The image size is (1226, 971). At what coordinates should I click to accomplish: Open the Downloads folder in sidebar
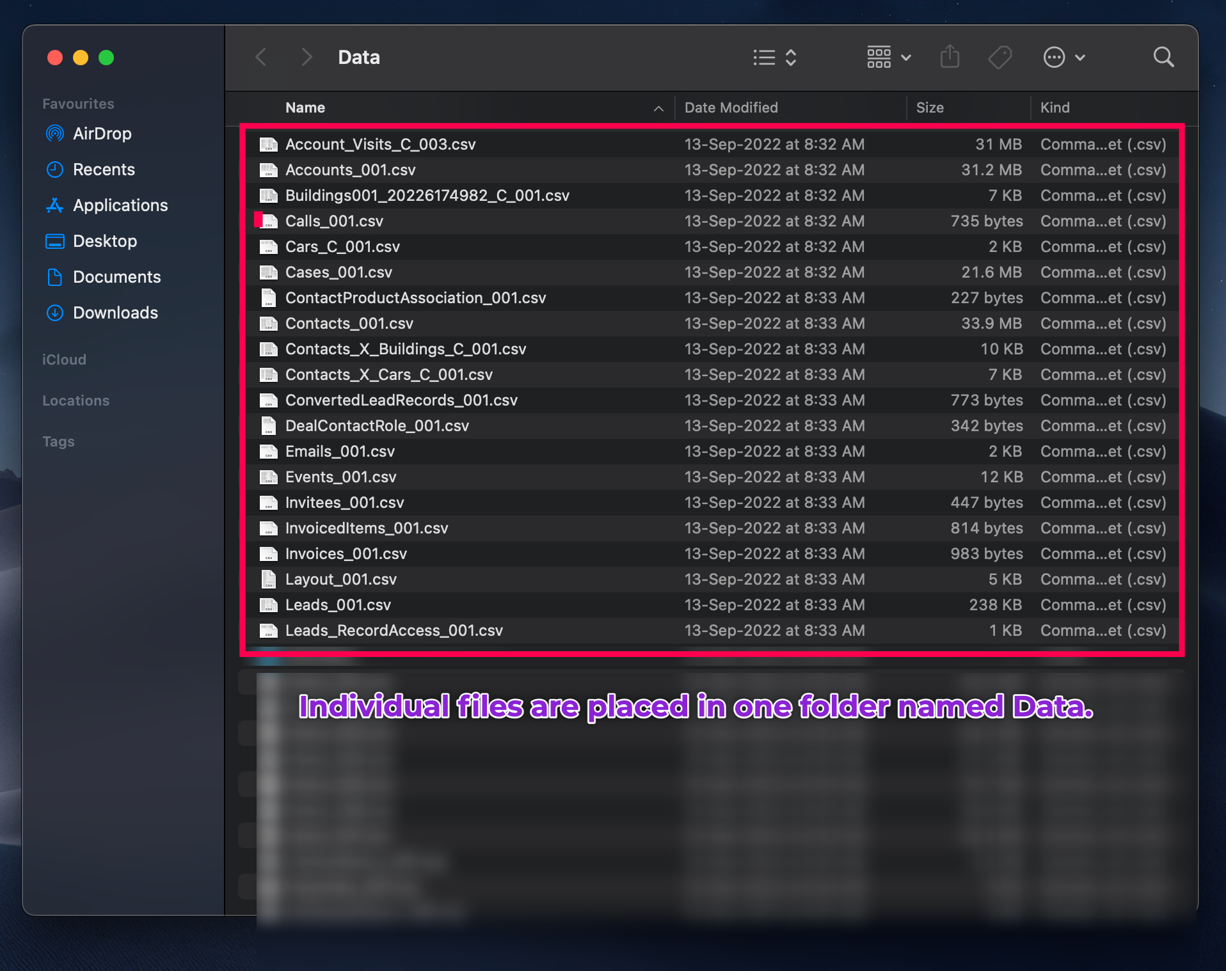pos(115,313)
